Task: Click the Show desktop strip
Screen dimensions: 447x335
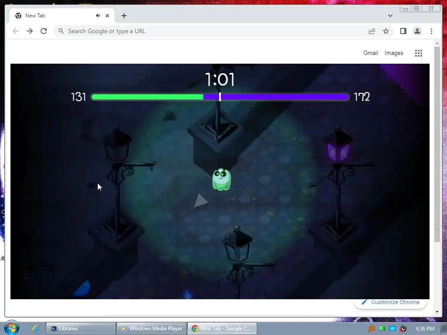Action: (x=444, y=328)
